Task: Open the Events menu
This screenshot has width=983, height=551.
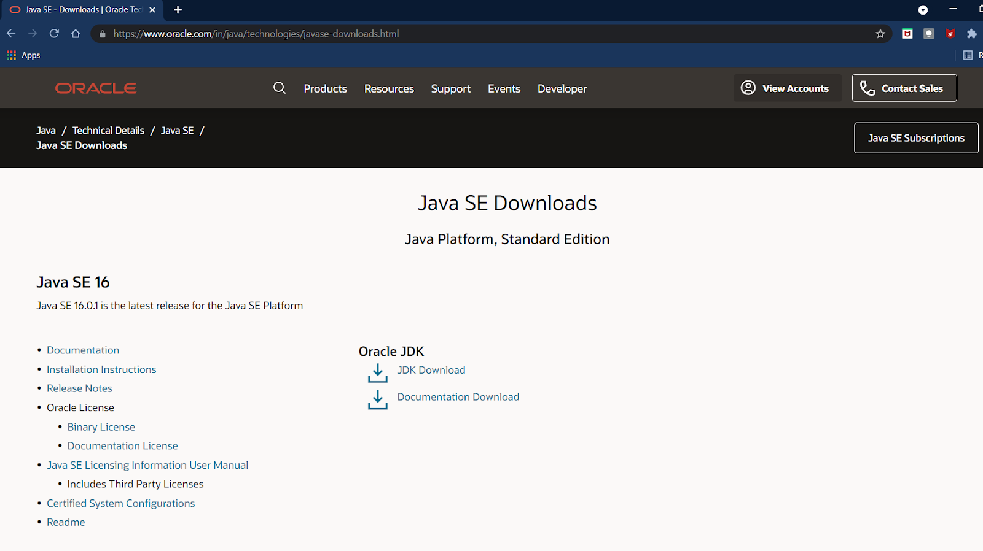Action: point(504,88)
